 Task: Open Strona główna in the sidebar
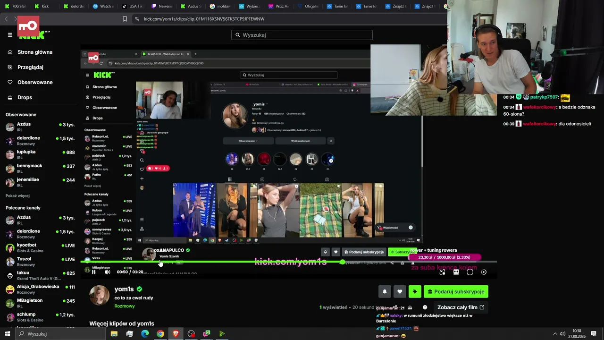coord(35,52)
